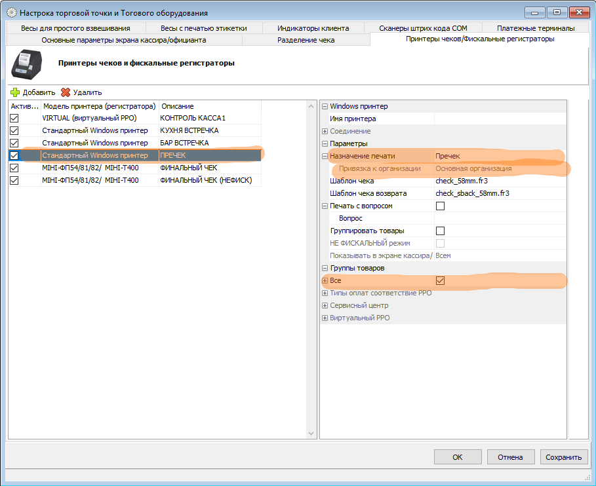Open the Разделение чека tab
The image size is (596, 486).
click(x=306, y=40)
